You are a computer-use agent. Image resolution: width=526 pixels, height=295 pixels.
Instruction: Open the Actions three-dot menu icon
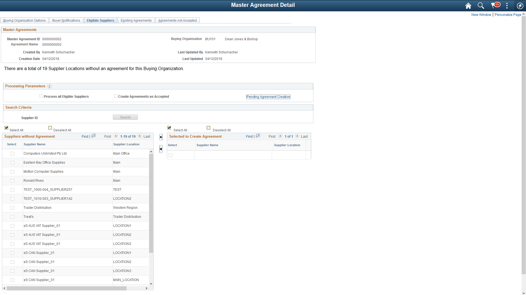click(x=507, y=5)
